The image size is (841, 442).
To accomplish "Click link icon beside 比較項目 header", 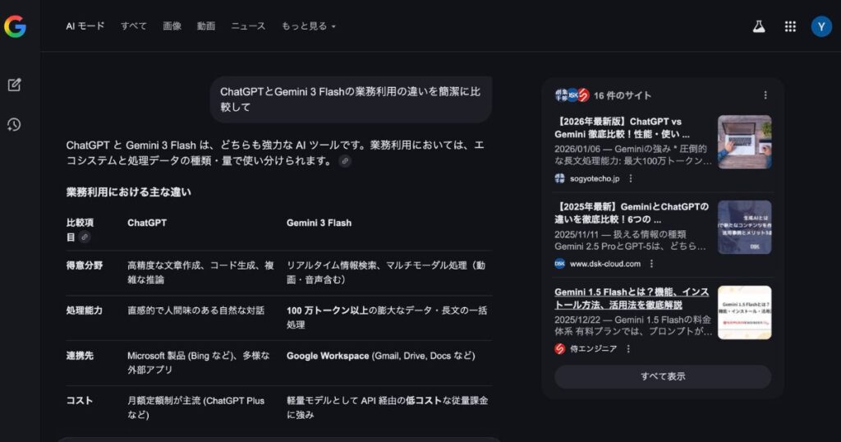I will pos(84,237).
